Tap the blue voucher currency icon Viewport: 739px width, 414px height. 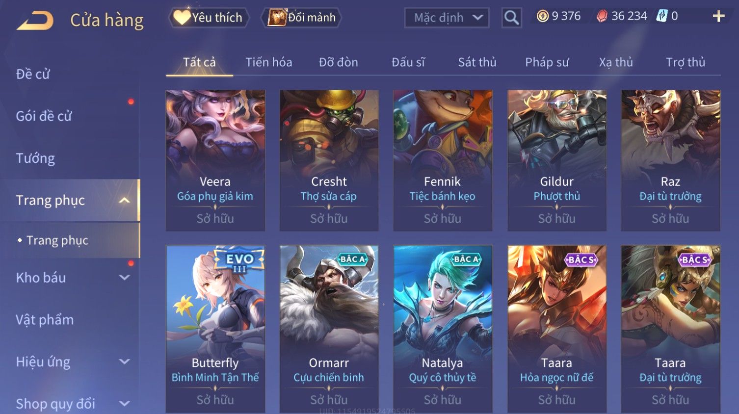pyautogui.click(x=662, y=16)
